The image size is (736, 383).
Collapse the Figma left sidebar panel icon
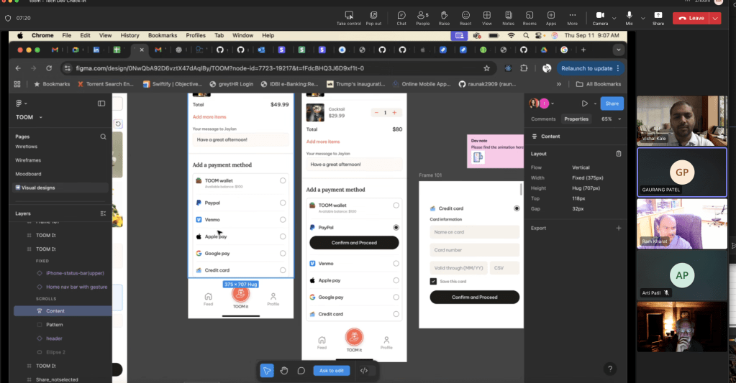click(x=101, y=103)
